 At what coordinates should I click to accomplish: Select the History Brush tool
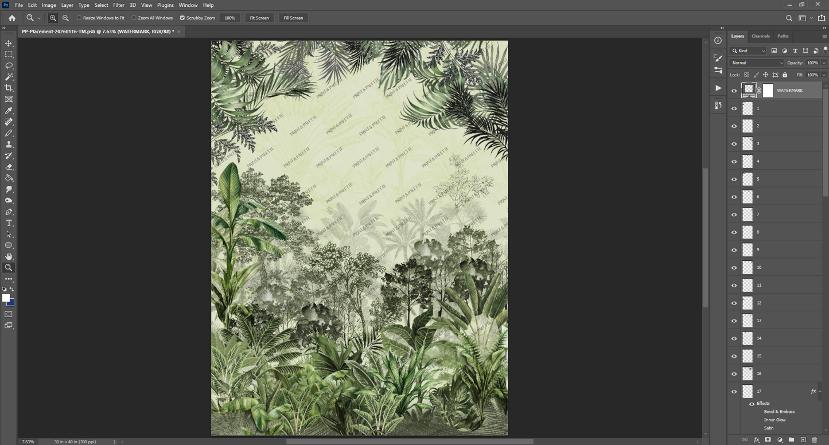pyautogui.click(x=9, y=155)
